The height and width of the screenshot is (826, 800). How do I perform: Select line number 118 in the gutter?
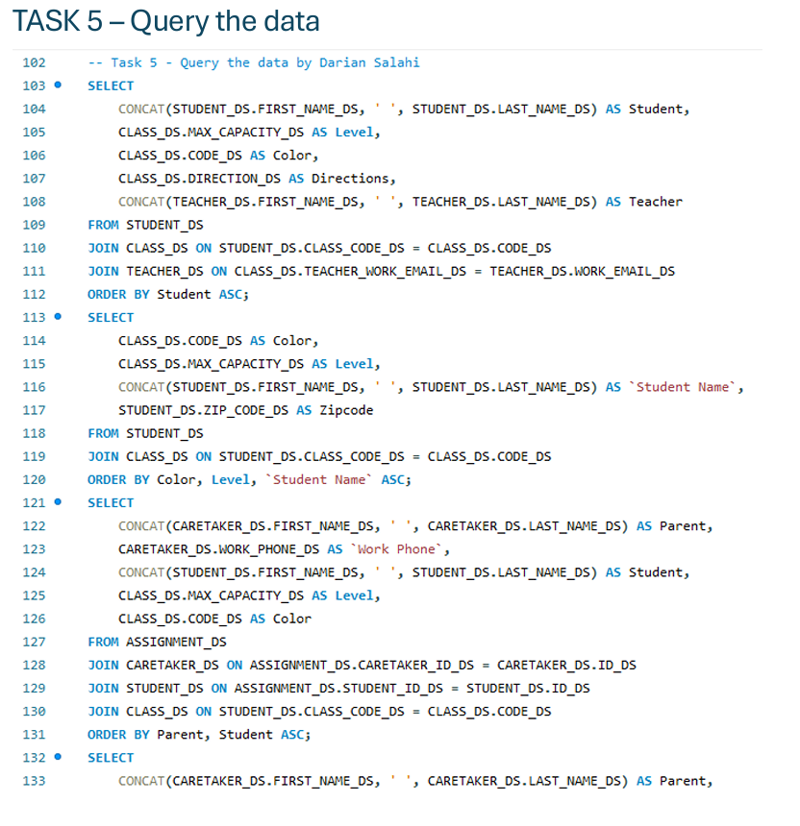(32, 433)
